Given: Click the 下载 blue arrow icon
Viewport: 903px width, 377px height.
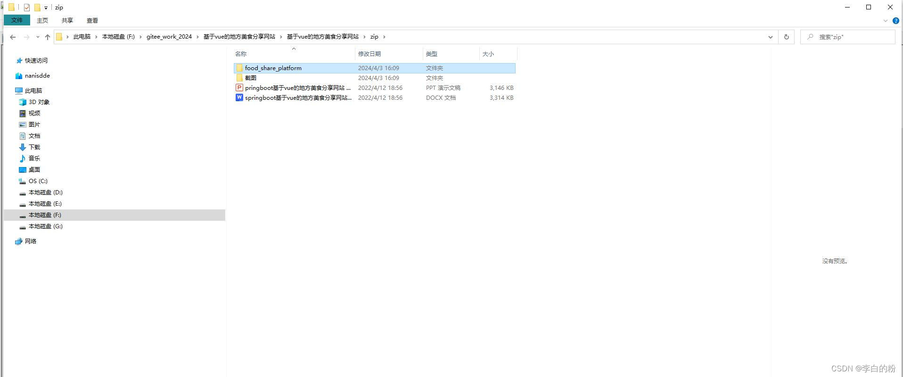Looking at the screenshot, I should tap(23, 147).
